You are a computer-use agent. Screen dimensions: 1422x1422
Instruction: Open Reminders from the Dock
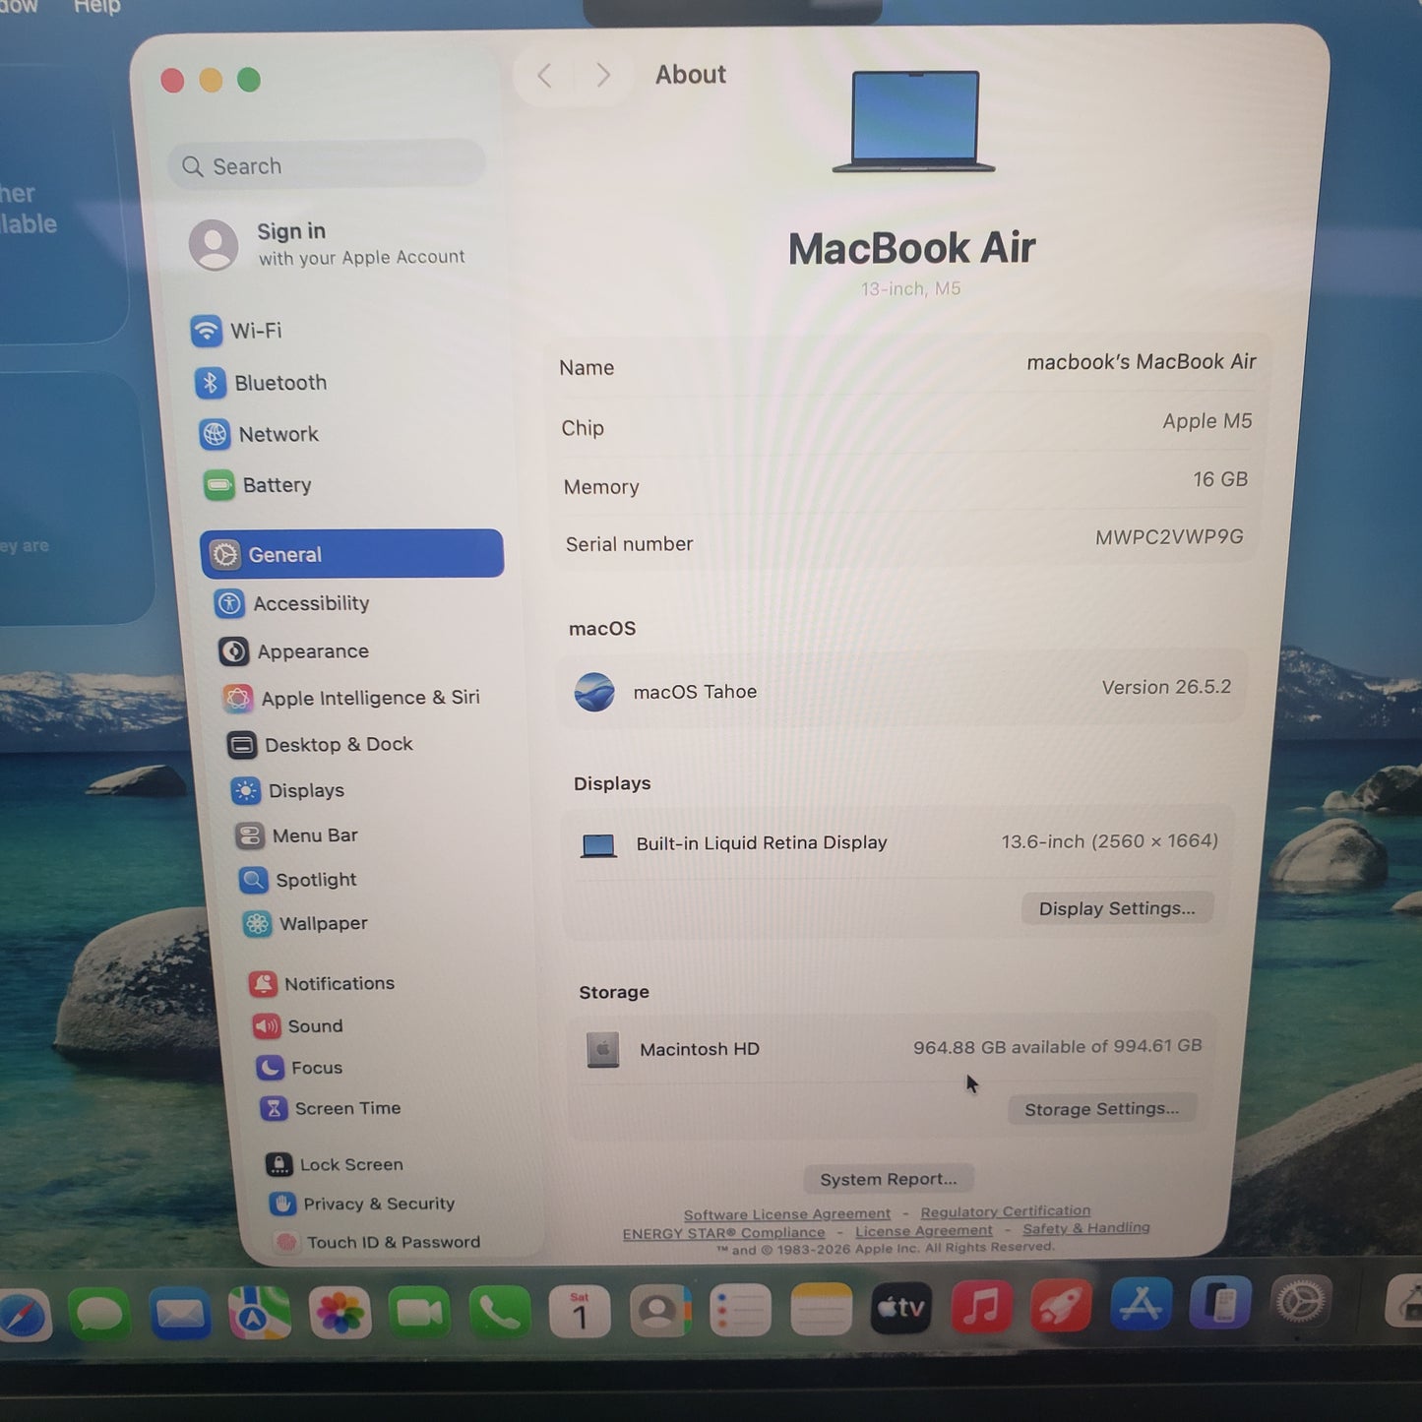pos(740,1311)
